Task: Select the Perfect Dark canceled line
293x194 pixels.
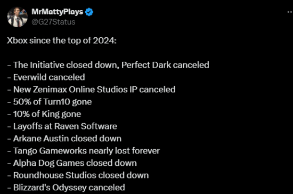Action: coord(108,65)
